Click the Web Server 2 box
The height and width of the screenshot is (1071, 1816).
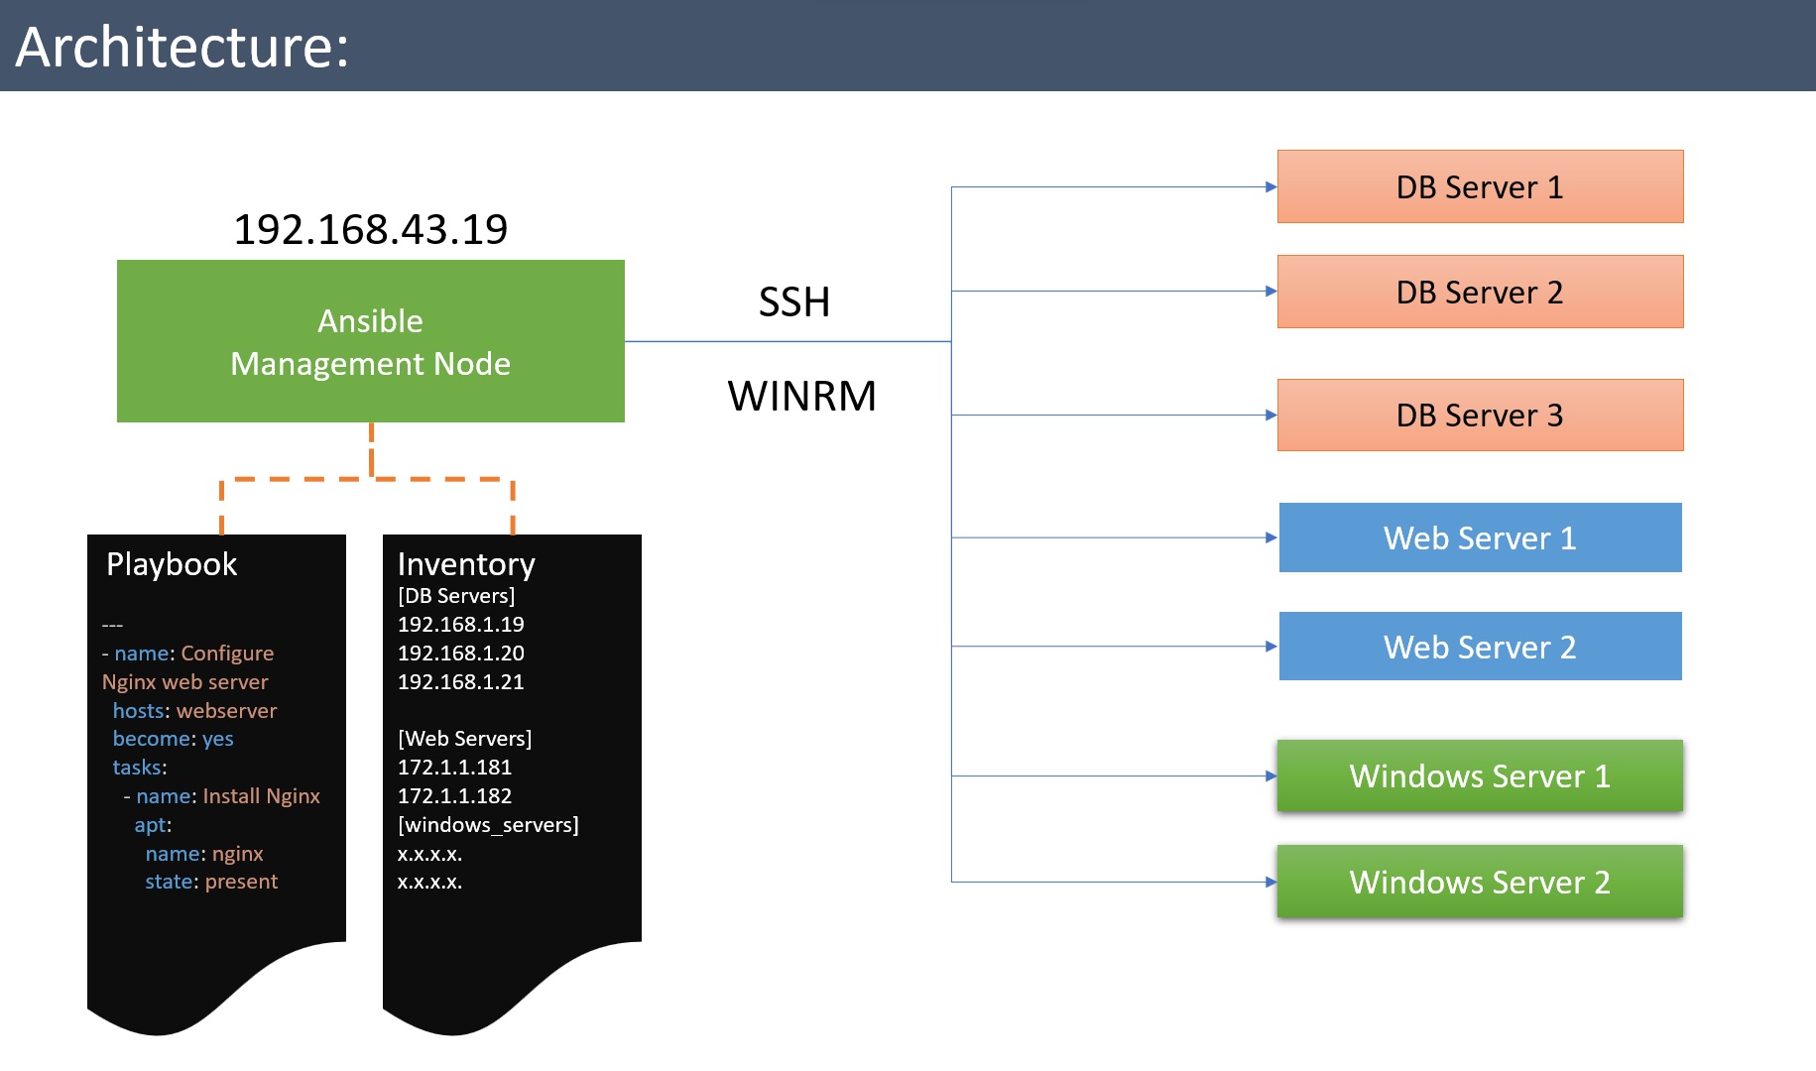click(1480, 647)
